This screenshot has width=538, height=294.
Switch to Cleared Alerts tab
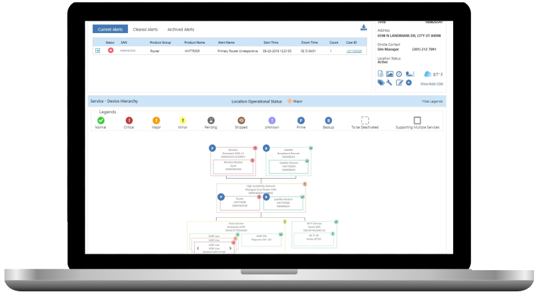coord(145,29)
